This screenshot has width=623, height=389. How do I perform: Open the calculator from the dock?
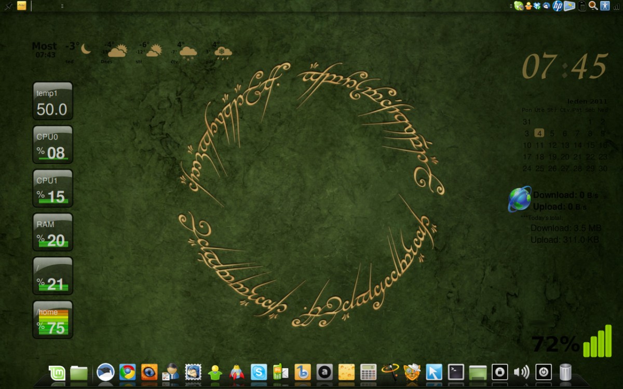tap(368, 372)
